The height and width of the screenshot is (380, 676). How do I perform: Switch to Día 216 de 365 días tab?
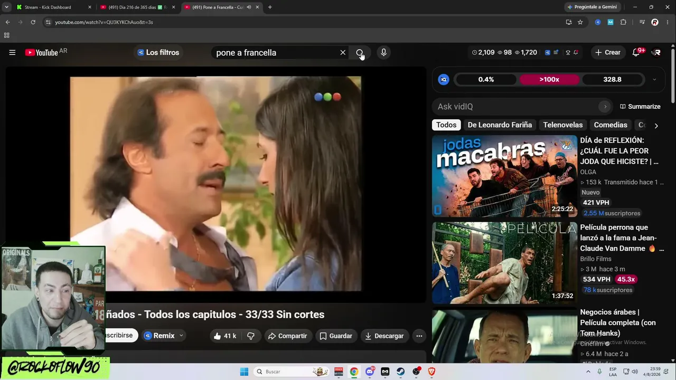coord(138,7)
